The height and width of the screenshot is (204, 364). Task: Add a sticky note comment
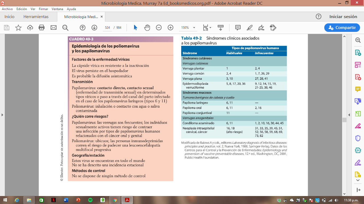point(238,28)
